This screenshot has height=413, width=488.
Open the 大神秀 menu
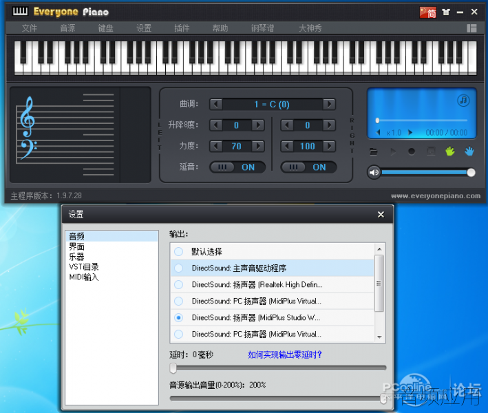[x=310, y=28]
